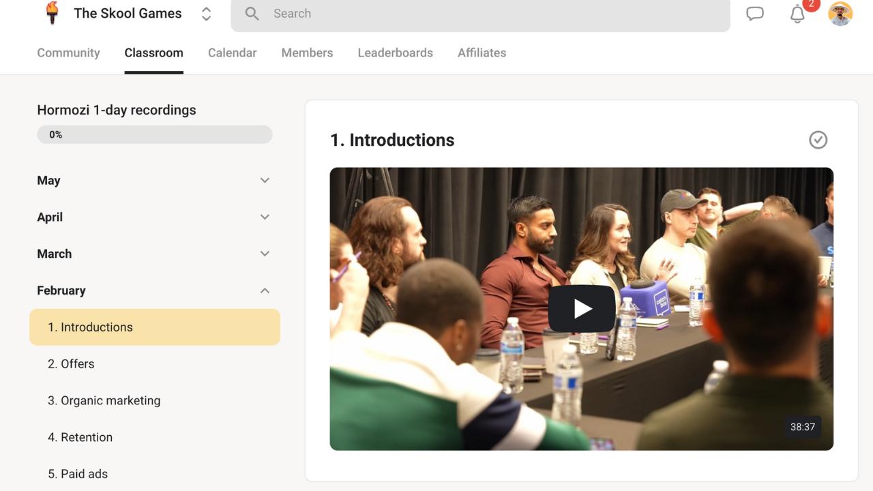Focus the Search input field
Viewport: 873px width, 491px height.
coord(480,14)
